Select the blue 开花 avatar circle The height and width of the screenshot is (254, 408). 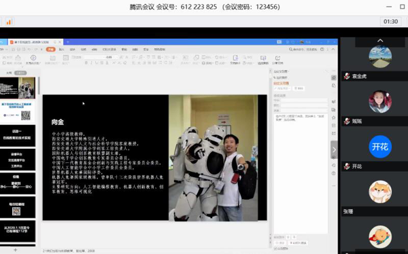(380, 147)
